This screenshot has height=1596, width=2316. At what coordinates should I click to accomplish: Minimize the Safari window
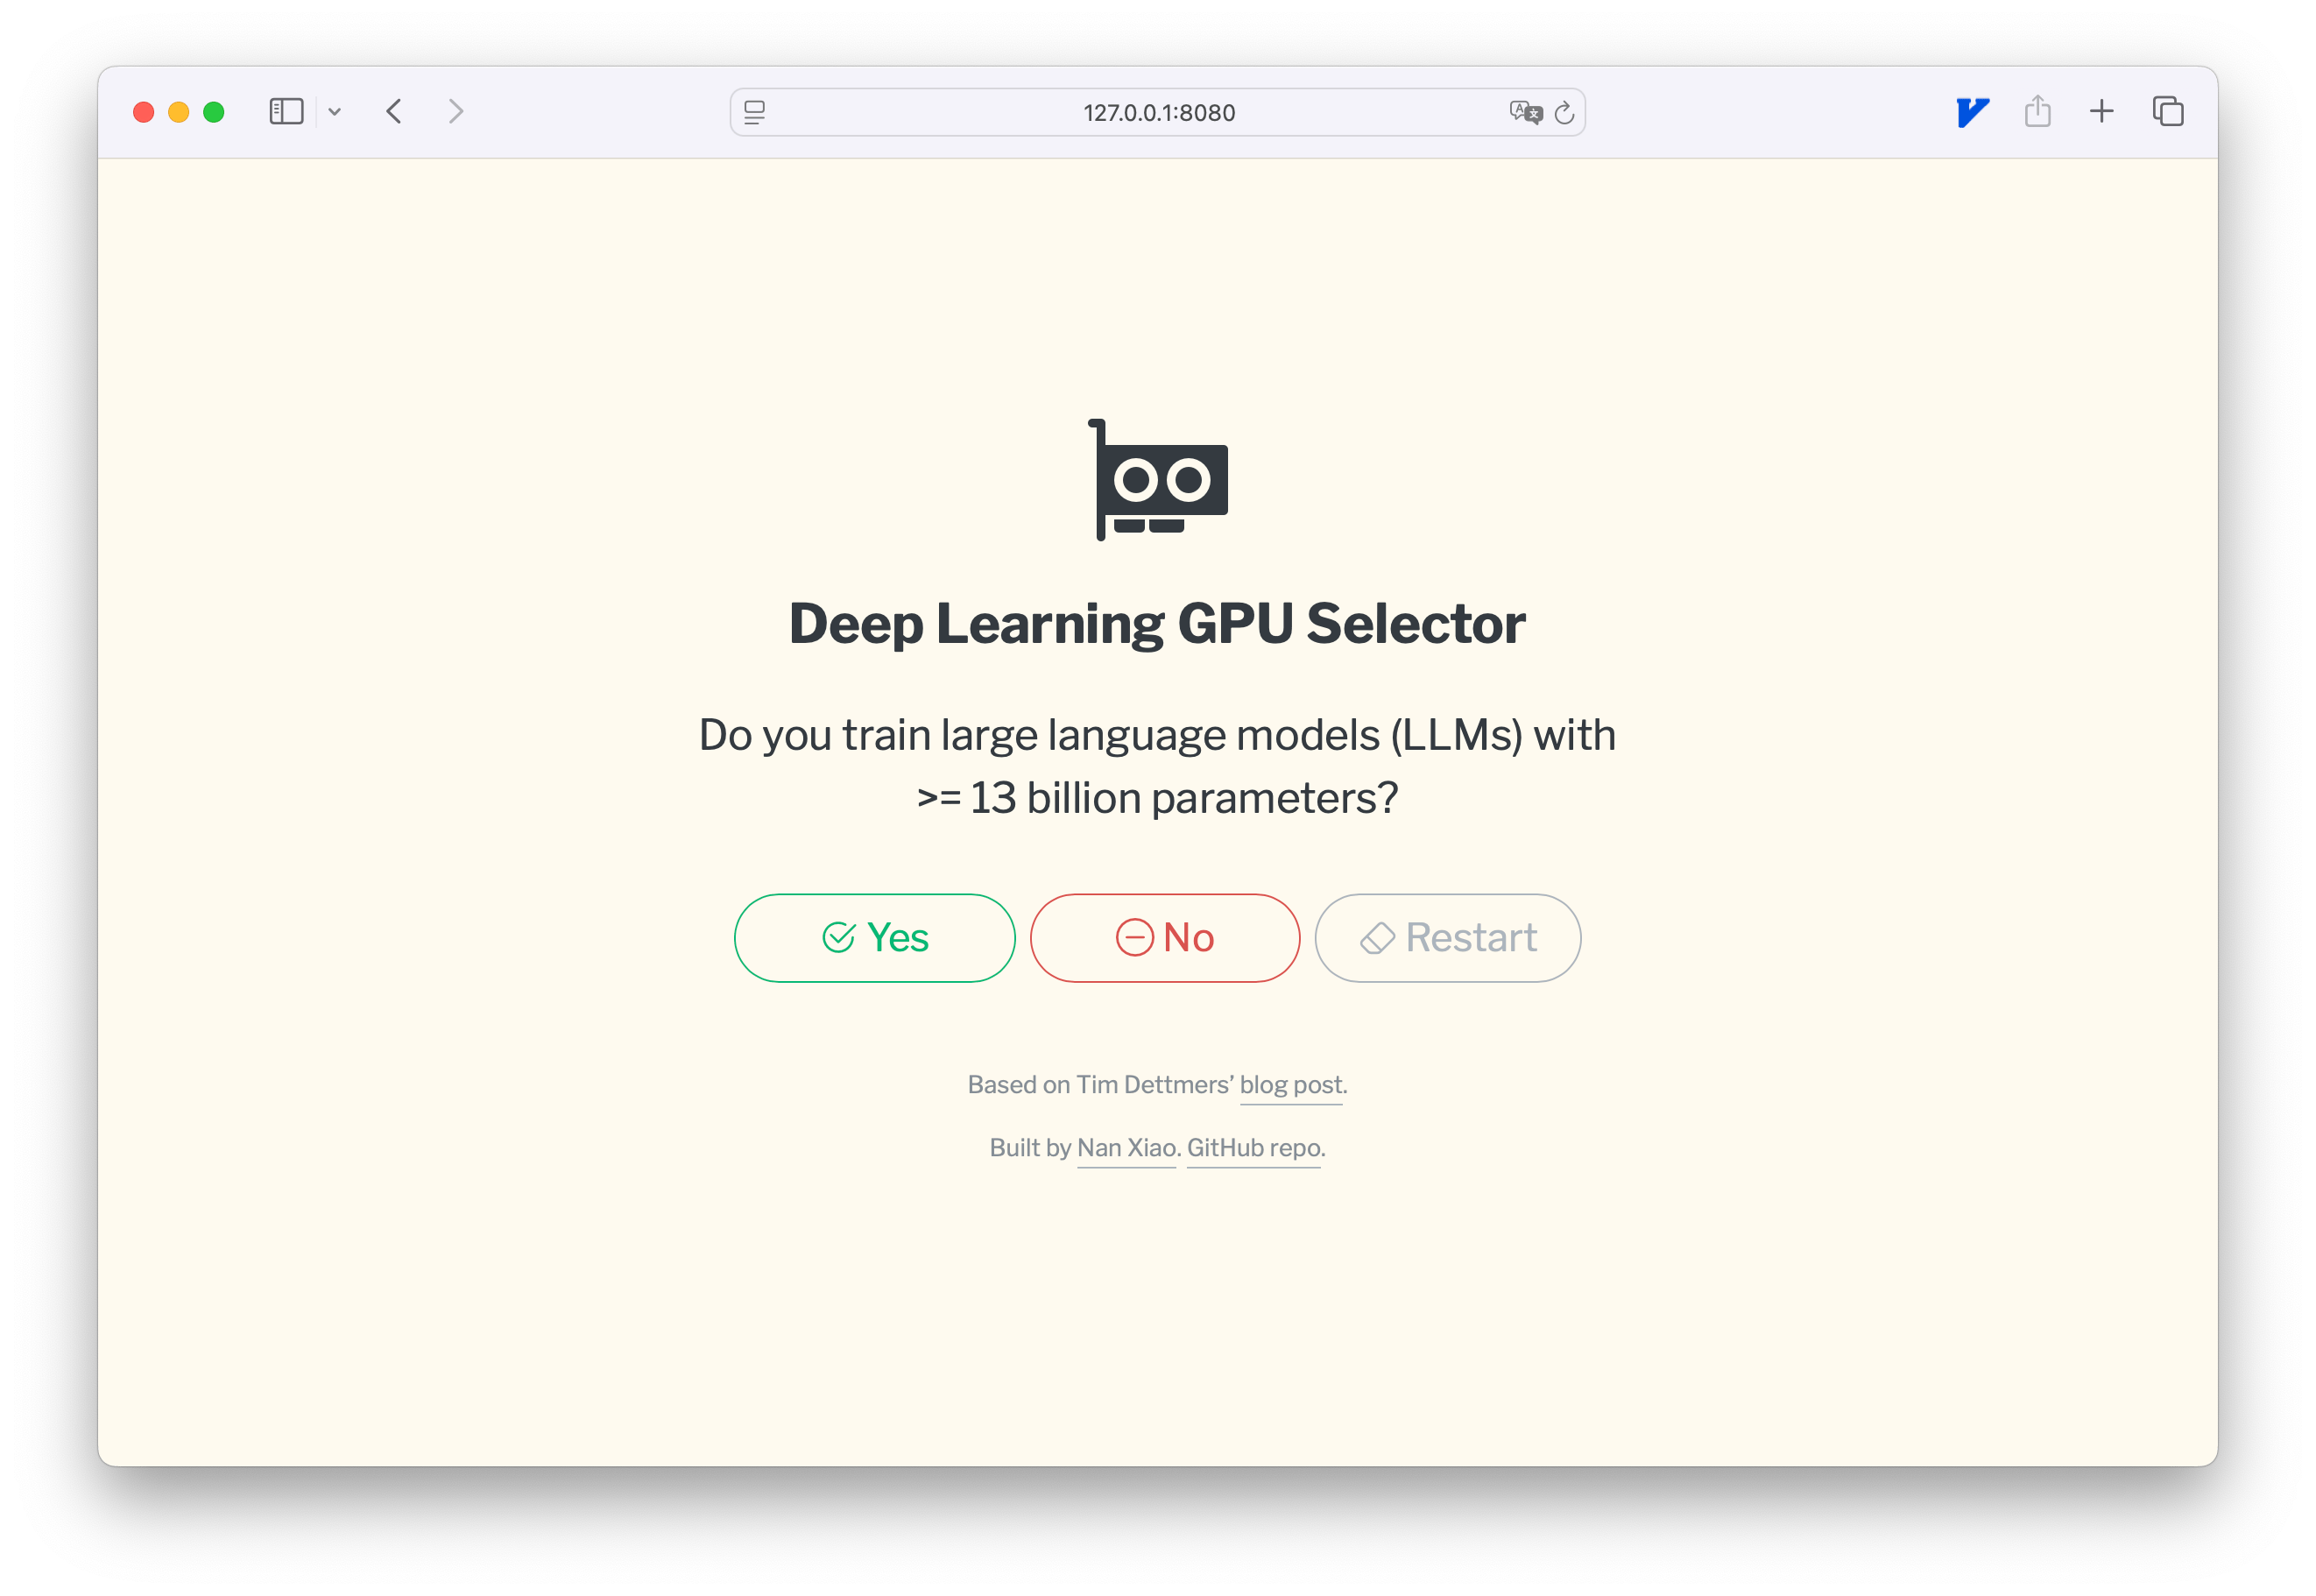[x=179, y=112]
